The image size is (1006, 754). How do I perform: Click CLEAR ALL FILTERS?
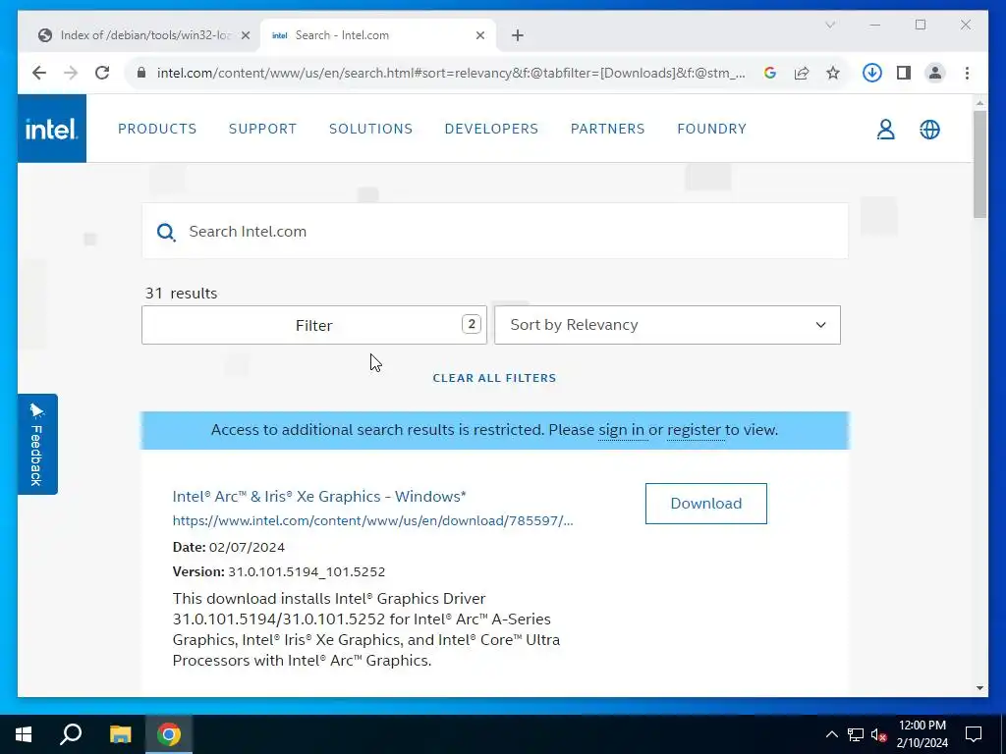click(494, 378)
